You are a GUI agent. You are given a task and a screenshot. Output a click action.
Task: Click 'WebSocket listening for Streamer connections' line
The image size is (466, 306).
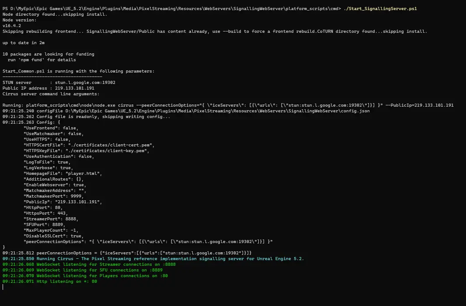[x=89, y=264]
